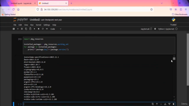Open Other Bookmarks folder
The image size is (189, 106).
tap(180, 14)
